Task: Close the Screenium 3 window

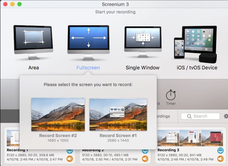Action: coord(5,4)
